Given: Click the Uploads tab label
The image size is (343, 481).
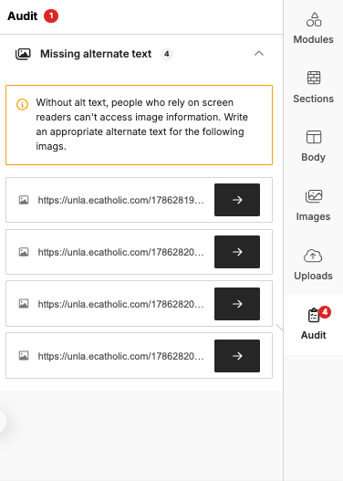Looking at the screenshot, I should pyautogui.click(x=313, y=276).
